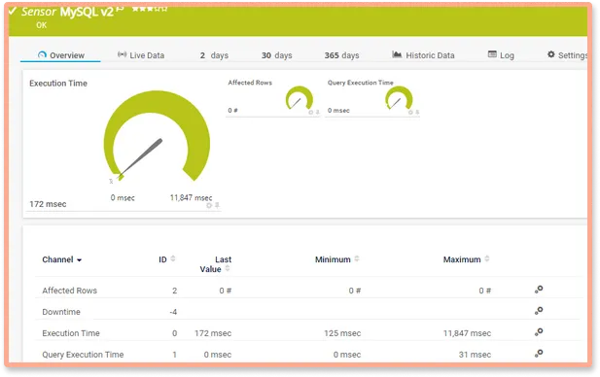Sort table by Minimum column
Viewport: 600px width, 377px height.
coord(336,259)
